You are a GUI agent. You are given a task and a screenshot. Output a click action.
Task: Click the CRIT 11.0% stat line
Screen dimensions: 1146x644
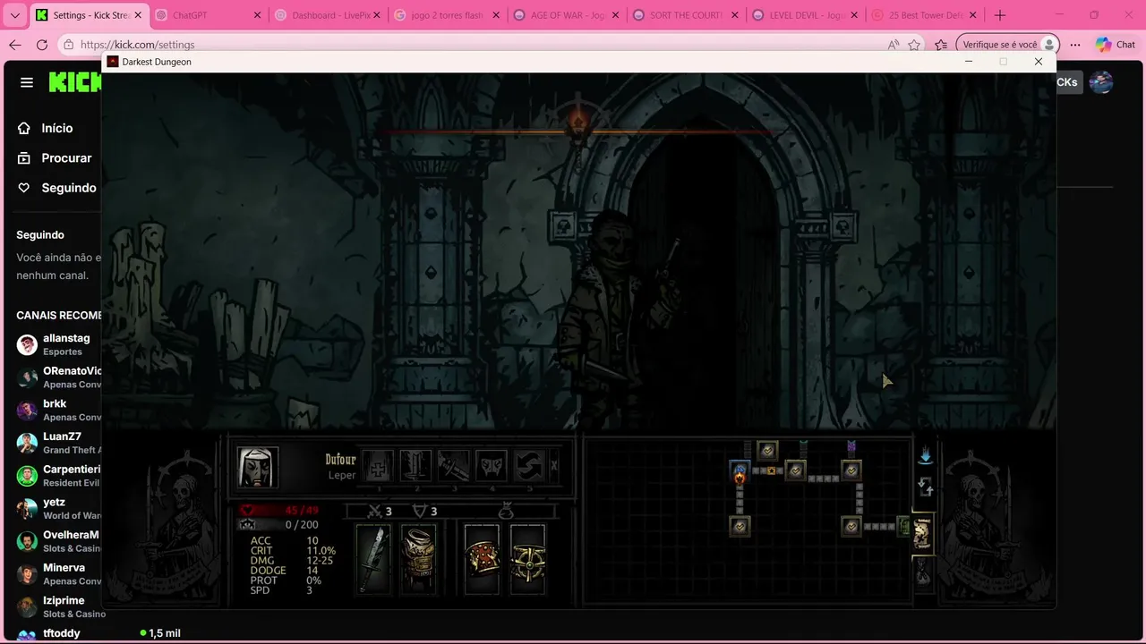click(293, 551)
